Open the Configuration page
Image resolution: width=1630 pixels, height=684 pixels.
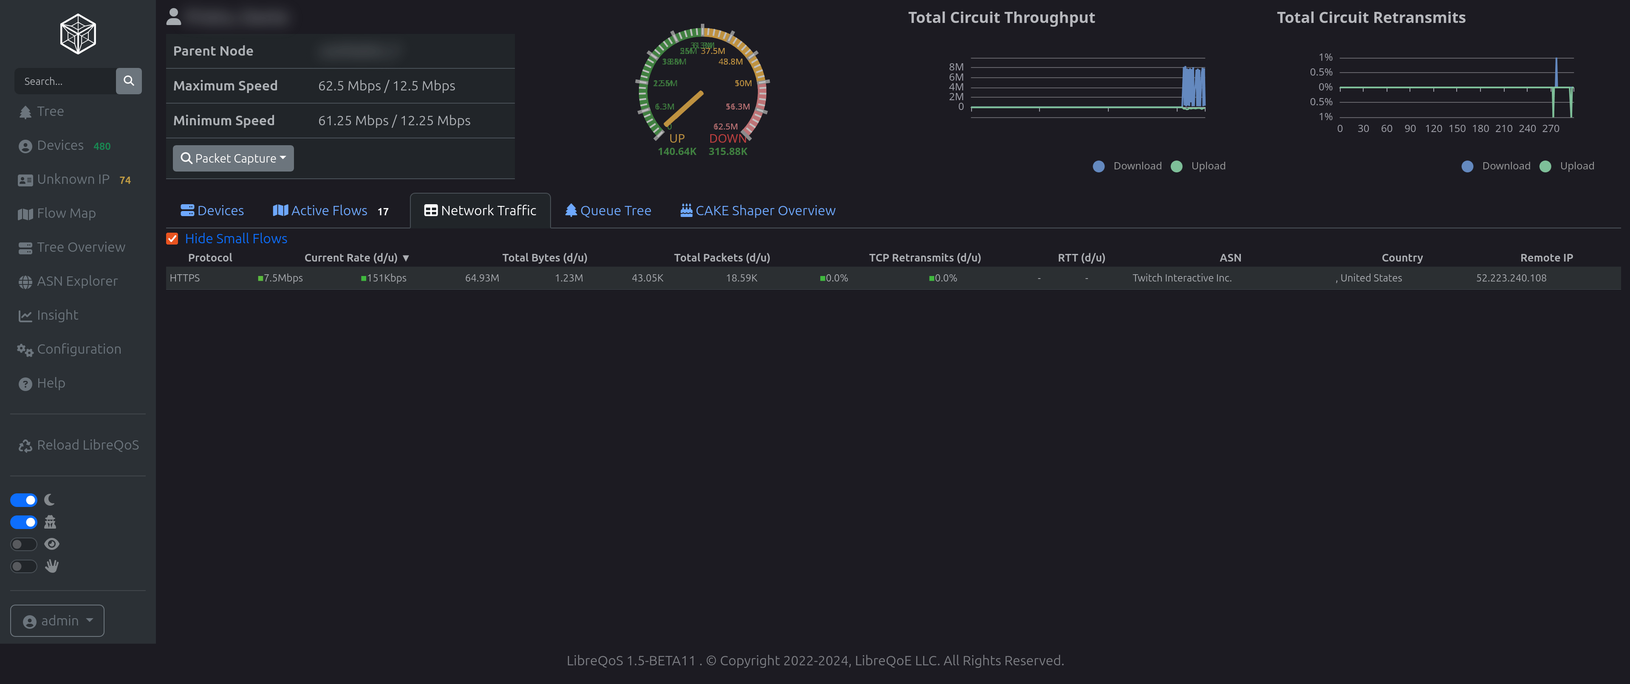point(79,348)
